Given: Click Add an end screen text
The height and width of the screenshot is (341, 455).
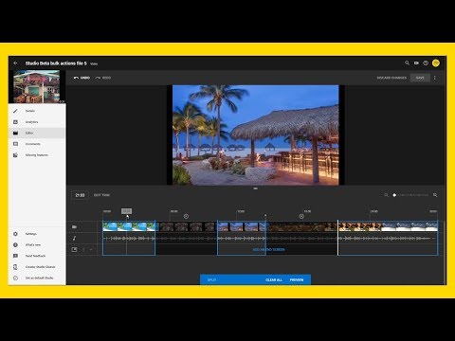Looking at the screenshot, I should 269,249.
